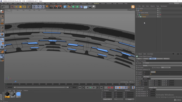Screen dimensions: 182x102
Task: Select the Cloner object in tree
Action: tap(144, 17)
